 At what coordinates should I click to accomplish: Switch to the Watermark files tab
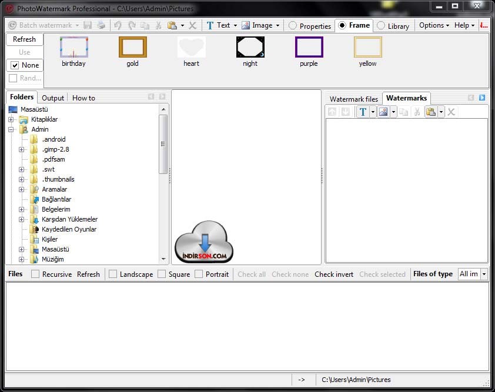point(354,99)
